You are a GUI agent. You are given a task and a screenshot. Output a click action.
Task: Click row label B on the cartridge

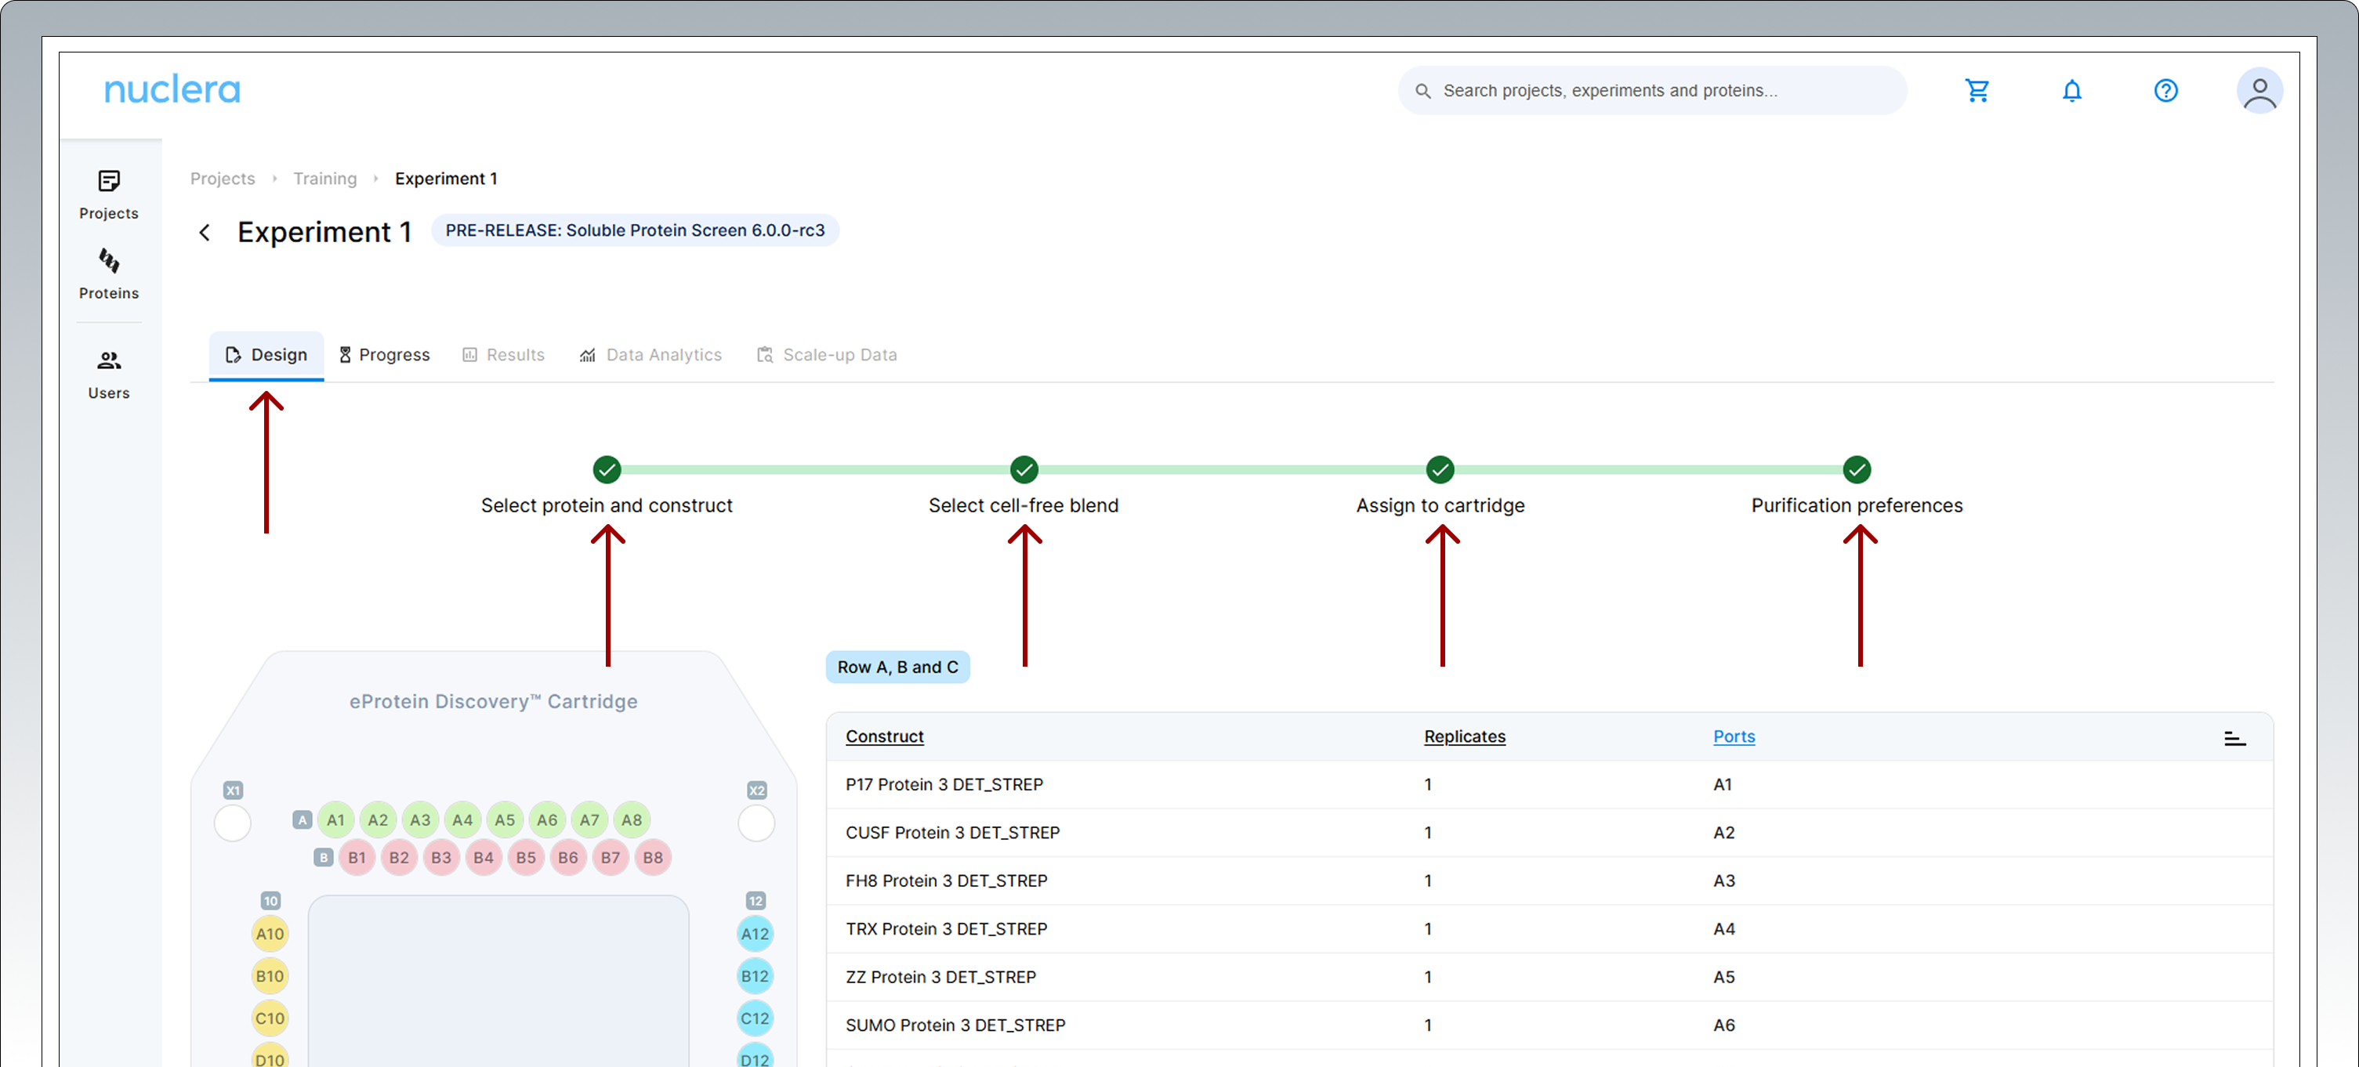pos(323,858)
